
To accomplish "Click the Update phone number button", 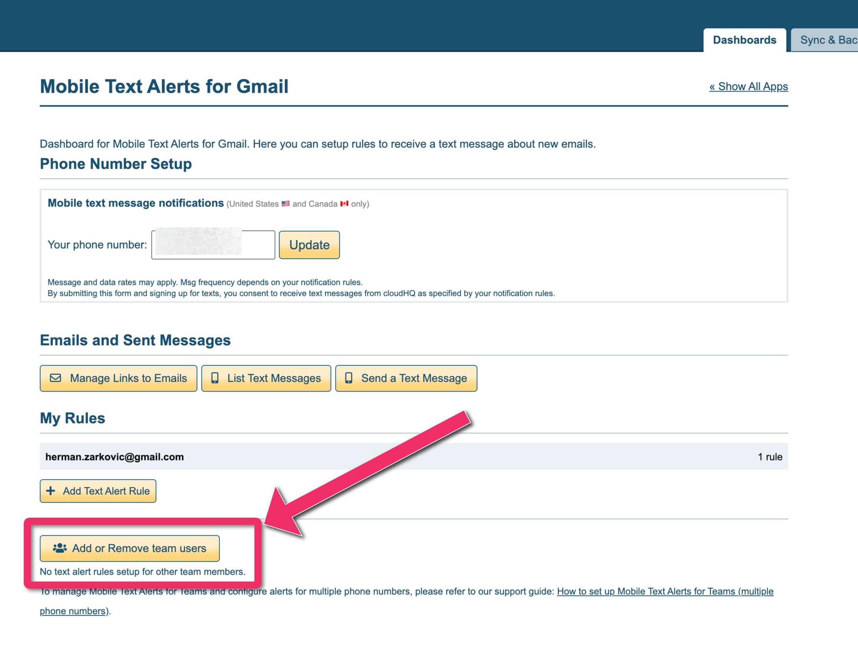I will (x=309, y=245).
